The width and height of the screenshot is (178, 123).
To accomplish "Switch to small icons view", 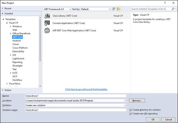I will click(114, 9).
